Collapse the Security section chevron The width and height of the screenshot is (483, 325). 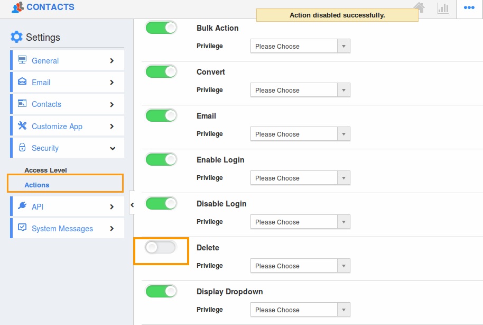(112, 148)
